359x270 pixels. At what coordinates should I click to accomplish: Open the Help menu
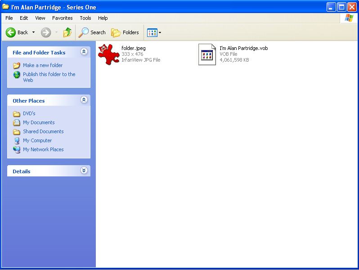103,18
